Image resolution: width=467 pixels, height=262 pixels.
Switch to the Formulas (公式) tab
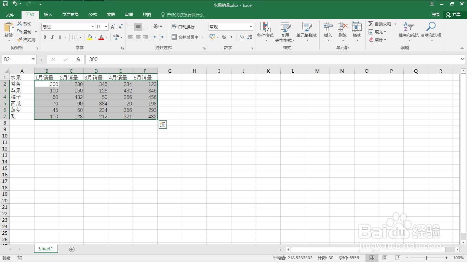pos(93,15)
